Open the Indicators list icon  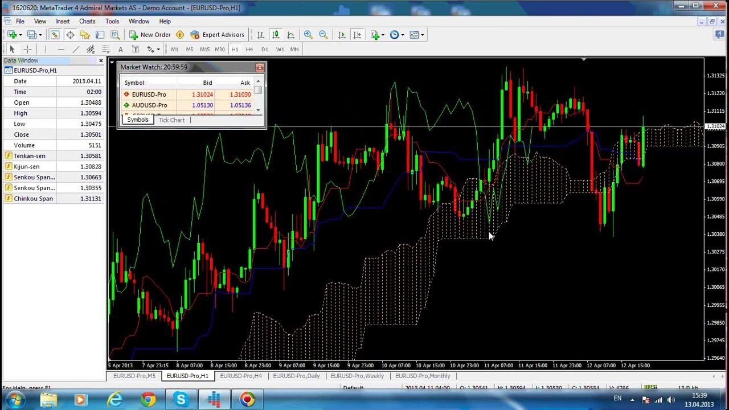point(375,35)
